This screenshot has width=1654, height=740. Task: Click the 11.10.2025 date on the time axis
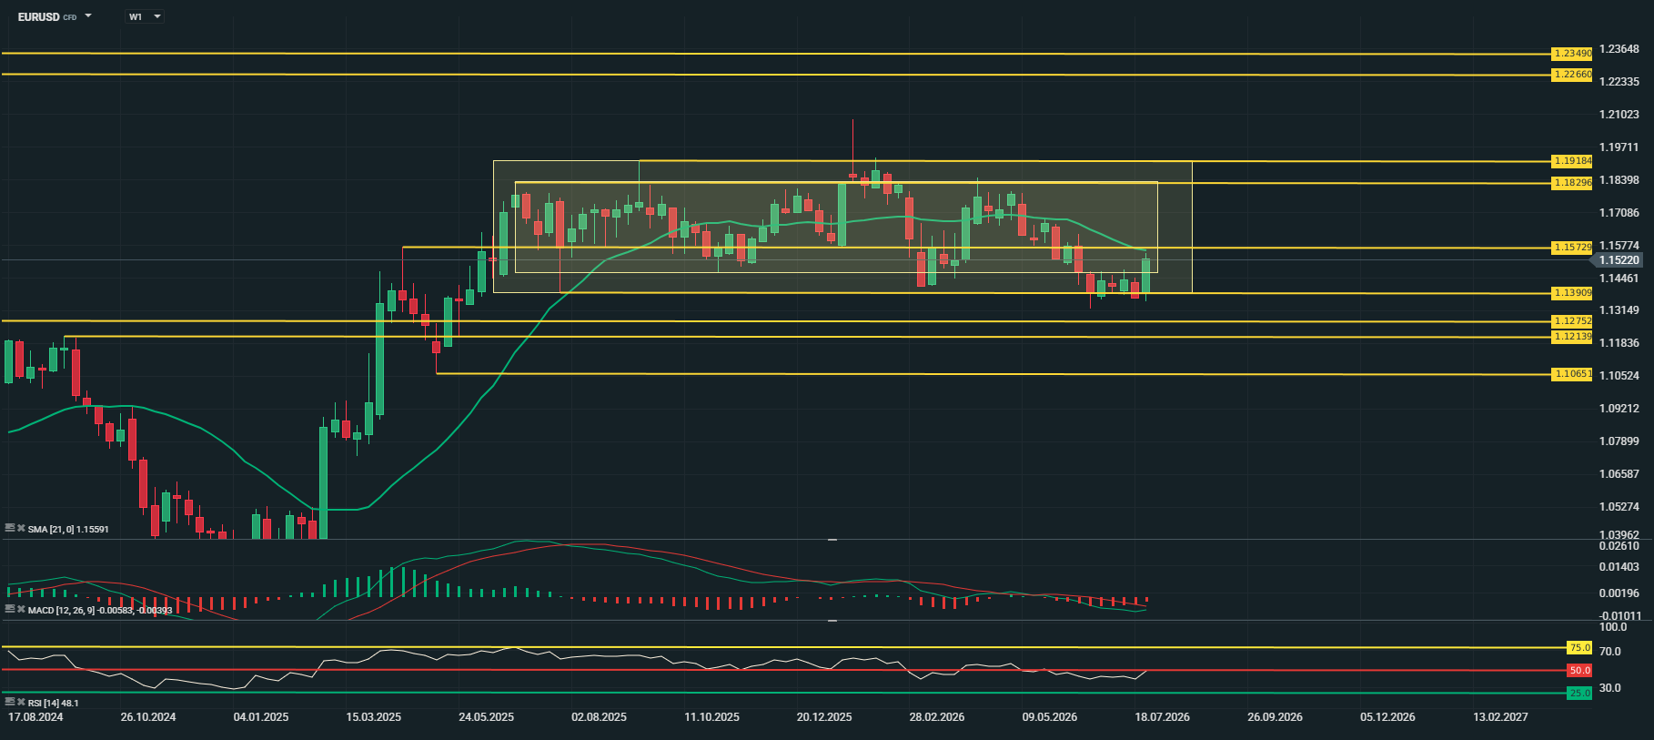[712, 717]
